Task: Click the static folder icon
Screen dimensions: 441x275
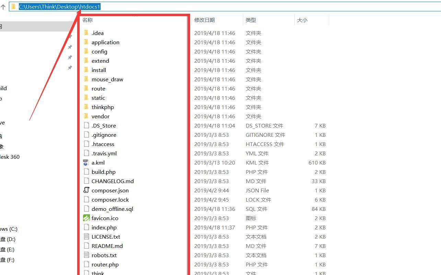Action: pos(86,98)
